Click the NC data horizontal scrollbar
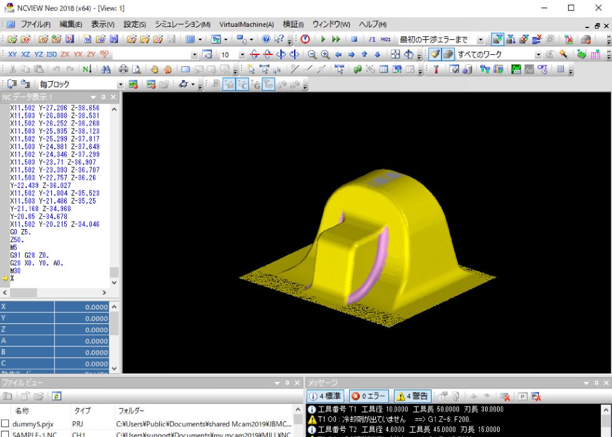 pos(56,293)
